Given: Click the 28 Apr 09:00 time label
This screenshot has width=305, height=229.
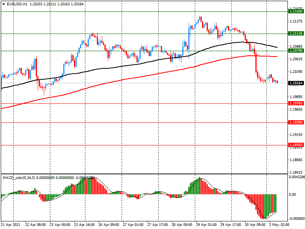Looking at the screenshot, I should point(182,225).
